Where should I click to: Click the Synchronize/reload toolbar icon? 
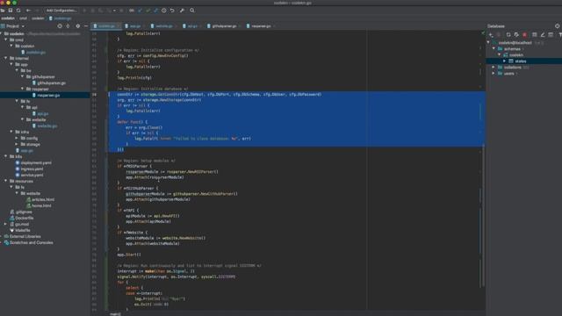[18, 11]
